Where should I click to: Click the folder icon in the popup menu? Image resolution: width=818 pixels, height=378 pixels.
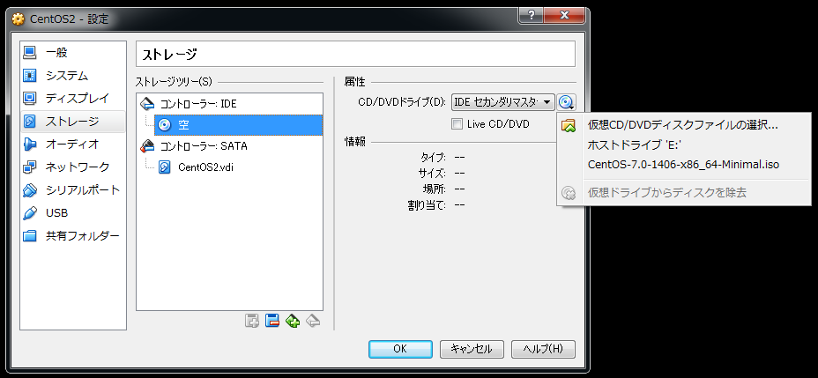(569, 125)
